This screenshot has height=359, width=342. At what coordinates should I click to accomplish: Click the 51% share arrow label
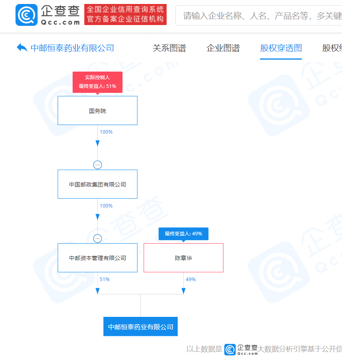tap(105, 279)
